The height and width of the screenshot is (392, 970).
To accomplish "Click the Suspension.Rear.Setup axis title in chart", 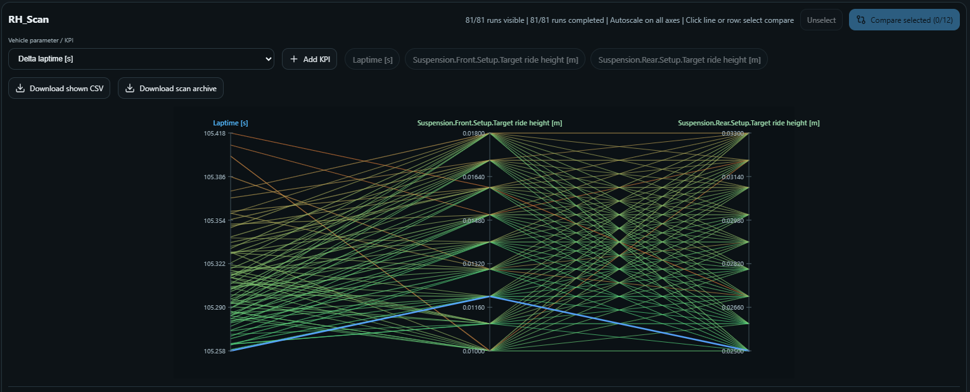I will [749, 123].
